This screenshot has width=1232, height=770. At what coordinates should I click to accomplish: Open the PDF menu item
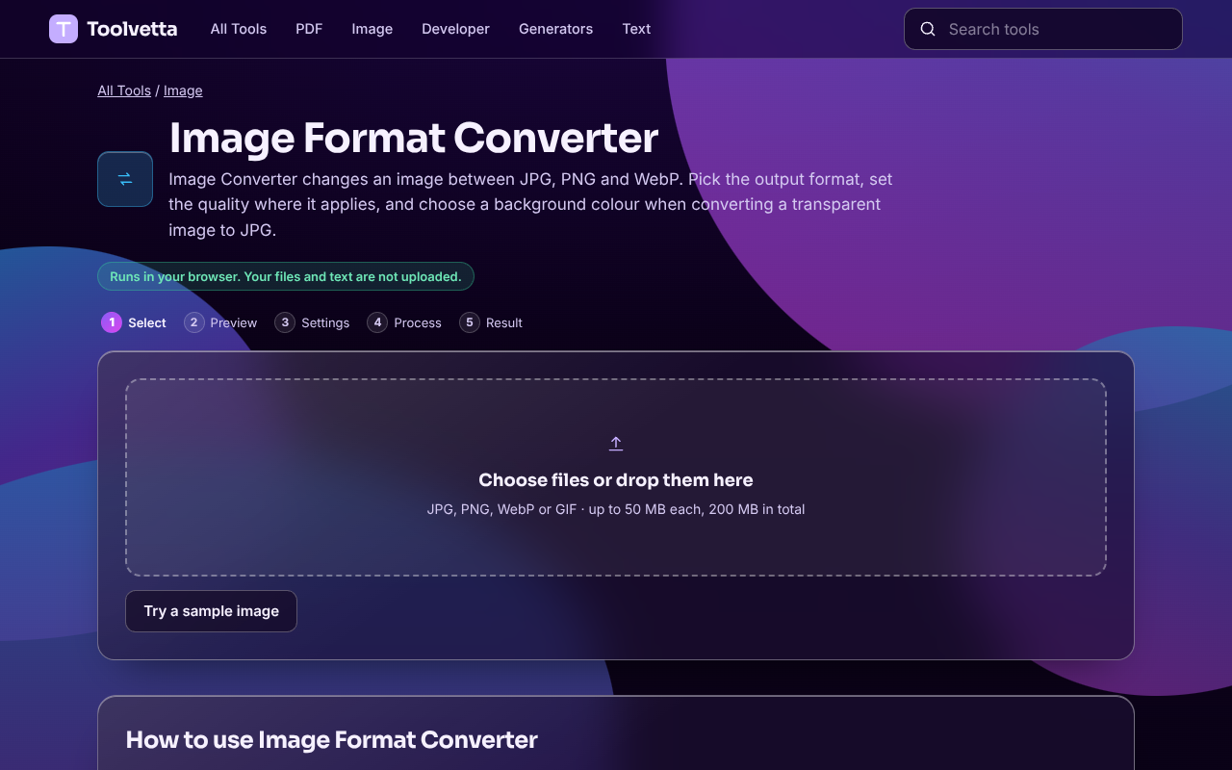tap(309, 29)
